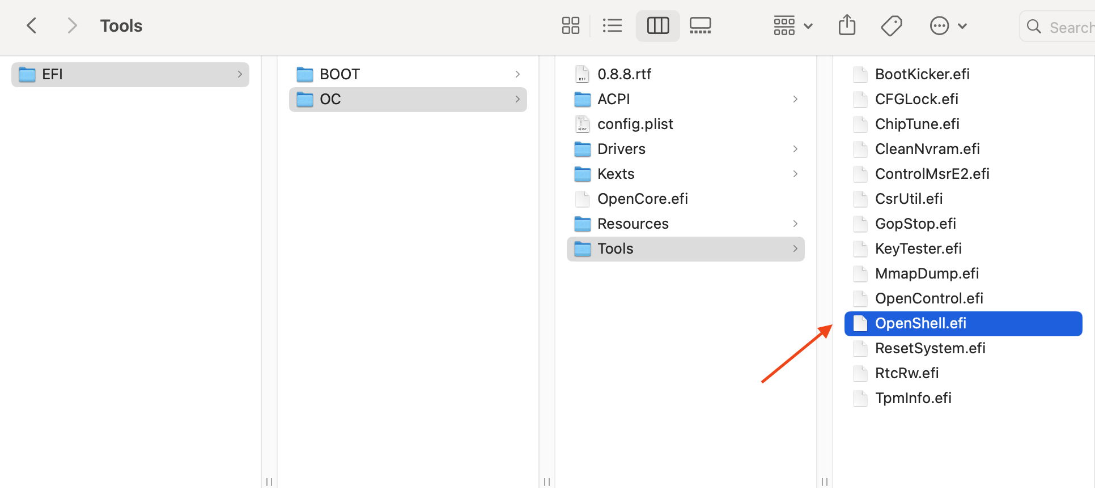Open the group-by options dropdown
This screenshot has height=488, width=1095.
point(793,25)
